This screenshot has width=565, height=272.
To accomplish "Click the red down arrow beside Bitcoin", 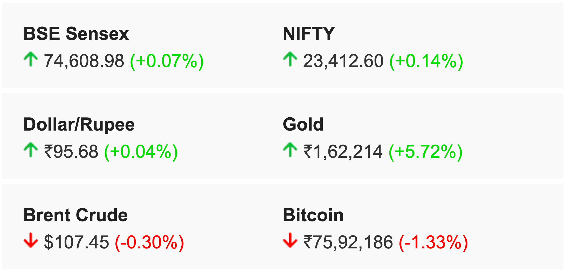I will (x=290, y=240).
